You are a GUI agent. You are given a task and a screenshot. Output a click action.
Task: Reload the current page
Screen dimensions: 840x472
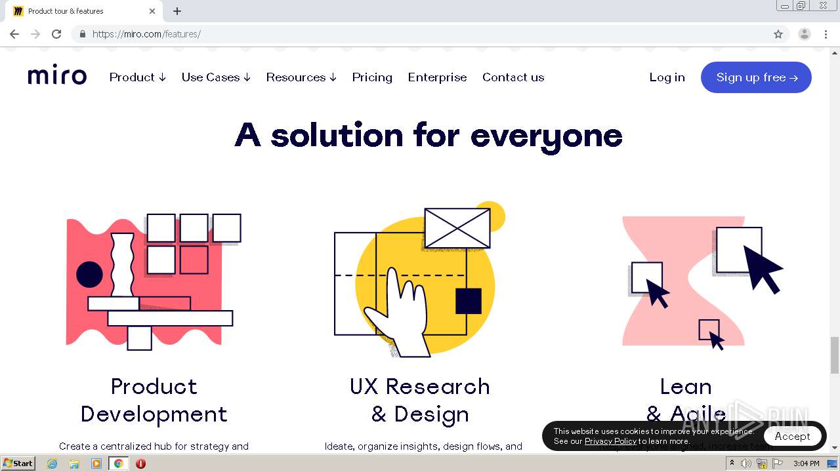coord(56,34)
